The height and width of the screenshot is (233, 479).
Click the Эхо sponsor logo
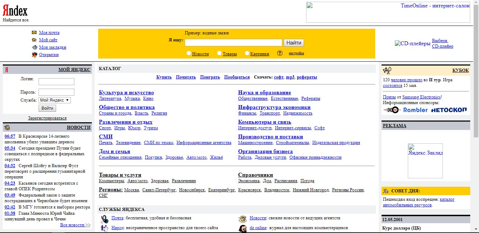point(392,110)
